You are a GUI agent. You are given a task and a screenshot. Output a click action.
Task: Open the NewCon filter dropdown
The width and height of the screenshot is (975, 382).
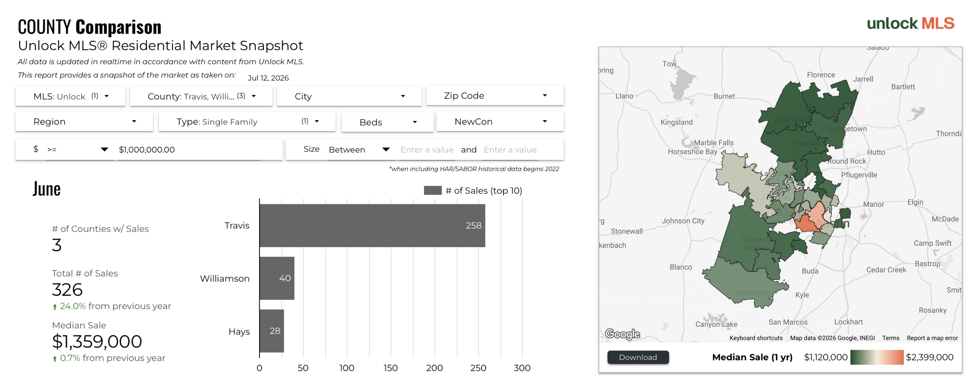(500, 122)
